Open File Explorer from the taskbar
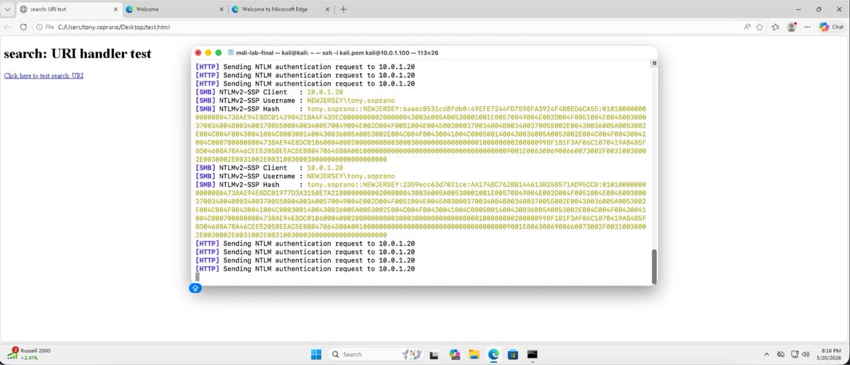850x365 pixels. click(x=474, y=354)
